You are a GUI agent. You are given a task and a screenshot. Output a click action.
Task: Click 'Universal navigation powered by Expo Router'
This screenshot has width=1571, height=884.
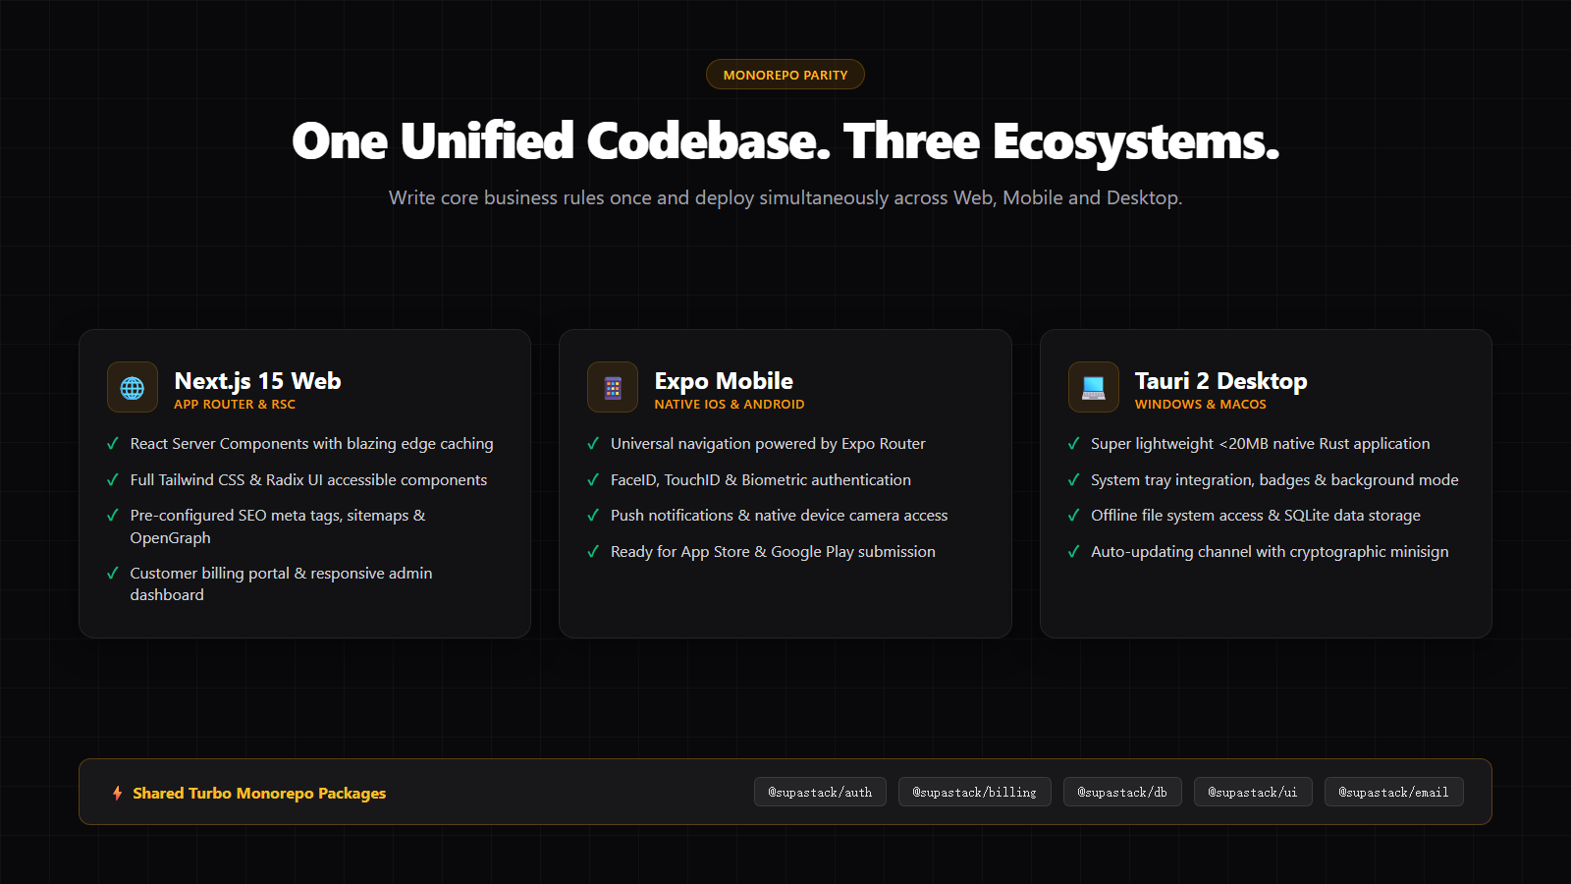tap(768, 444)
